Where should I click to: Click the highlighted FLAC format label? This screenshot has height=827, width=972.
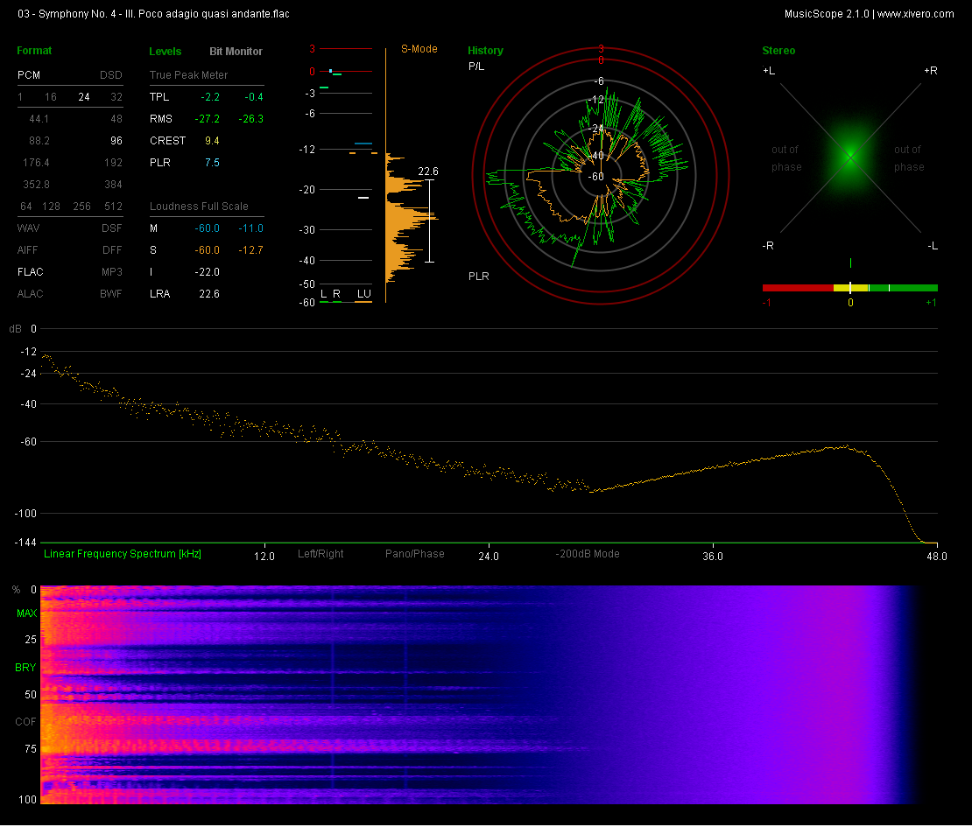tap(30, 271)
